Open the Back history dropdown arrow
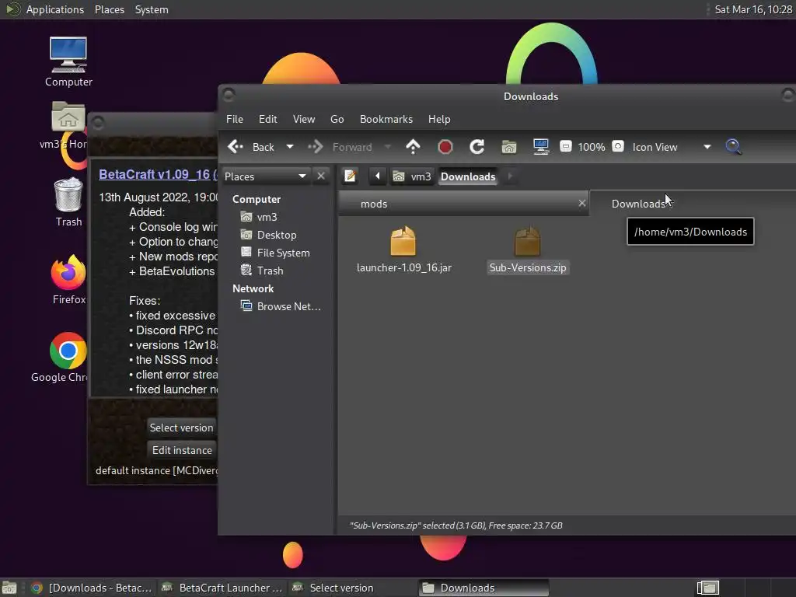The width and height of the screenshot is (796, 597). [x=290, y=147]
